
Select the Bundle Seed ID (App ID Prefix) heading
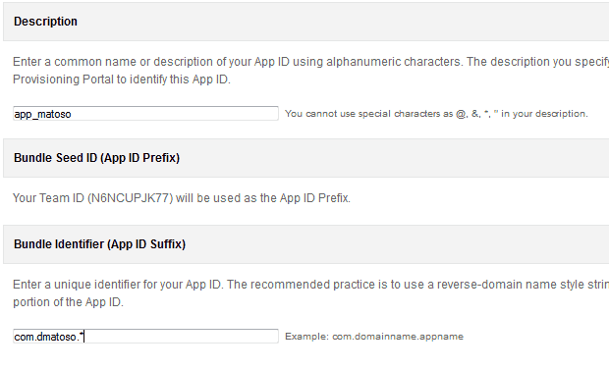(96, 158)
